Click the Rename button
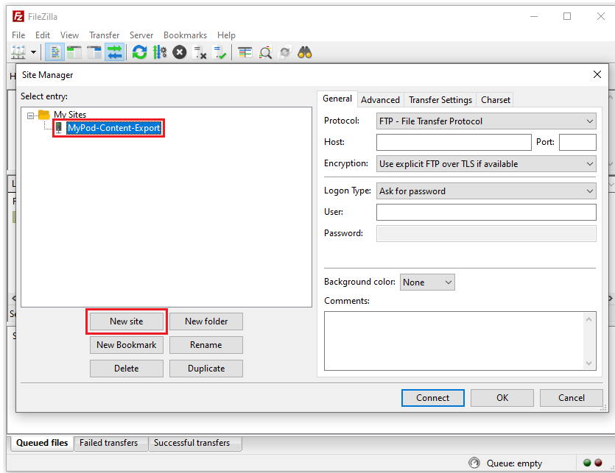 point(206,345)
